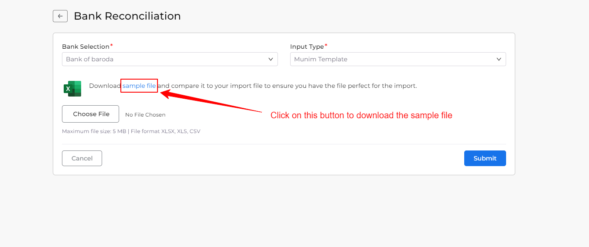
Task: Click the Bank Selection chevron arrow
Action: click(271, 59)
